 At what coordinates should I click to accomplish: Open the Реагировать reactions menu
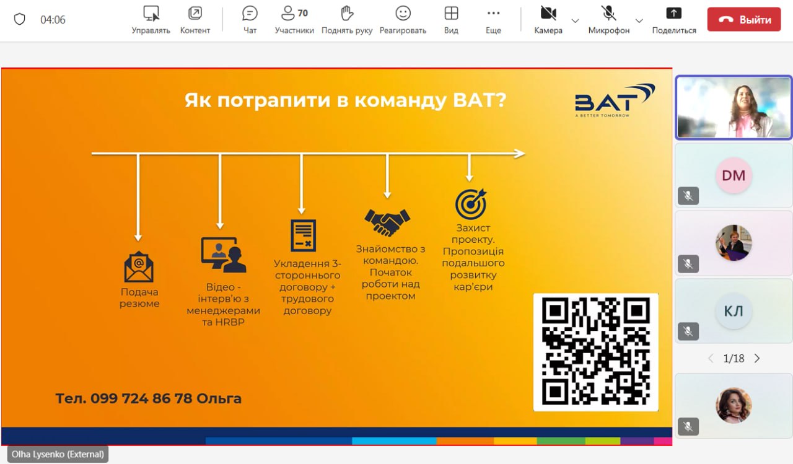(403, 20)
